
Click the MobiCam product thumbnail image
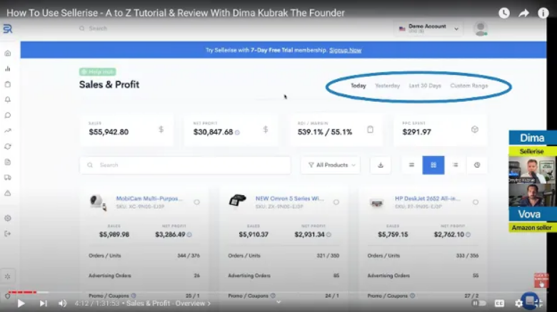point(98,202)
